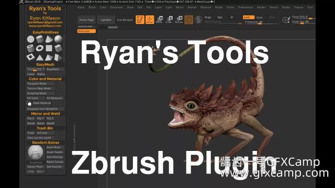
Task: Click the EasyMesh button
Action: pyautogui.click(x=55, y=69)
